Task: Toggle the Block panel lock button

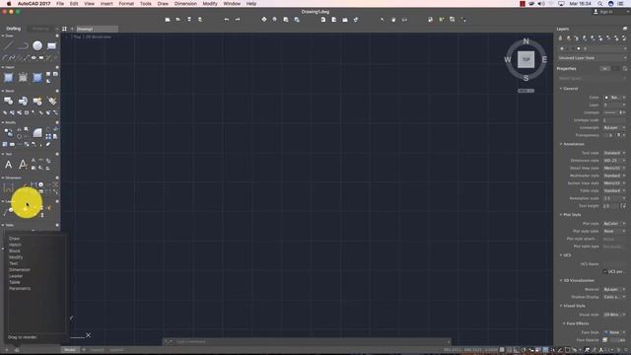Action: click(57, 91)
